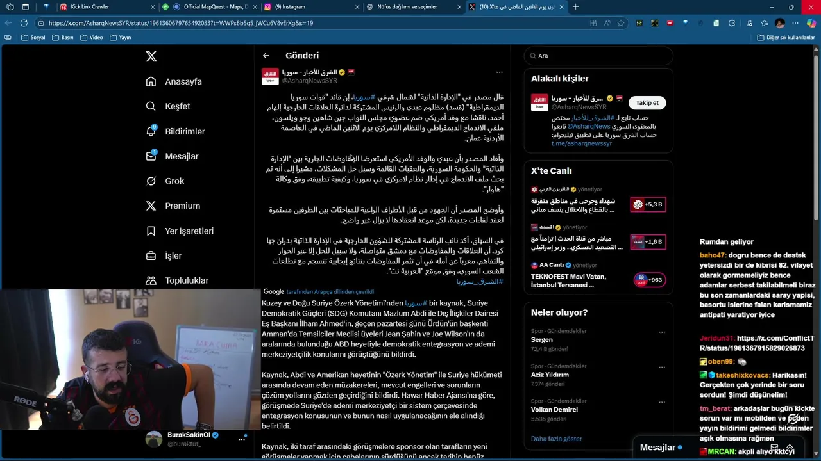Switch to the Official MapQuest tab
The image size is (821, 461).
209,7
